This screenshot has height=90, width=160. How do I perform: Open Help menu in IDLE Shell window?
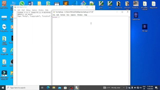coord(47,10)
